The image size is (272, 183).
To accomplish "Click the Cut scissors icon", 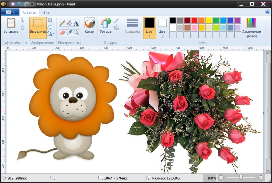I will pos(22,20).
